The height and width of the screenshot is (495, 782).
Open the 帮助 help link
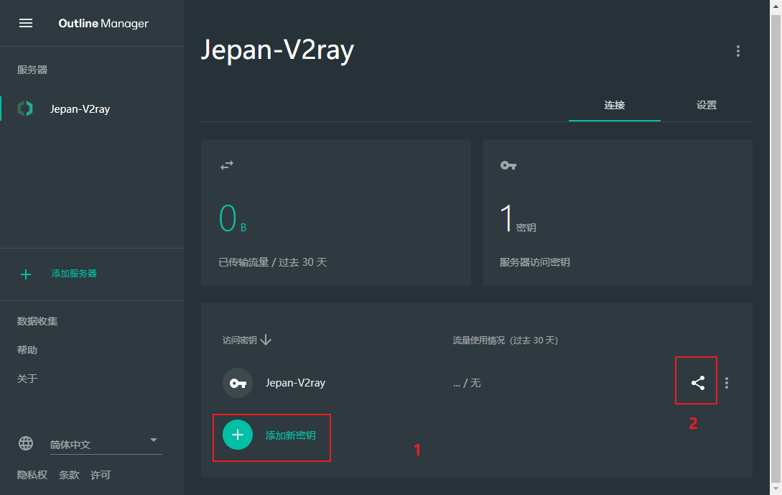click(x=27, y=350)
